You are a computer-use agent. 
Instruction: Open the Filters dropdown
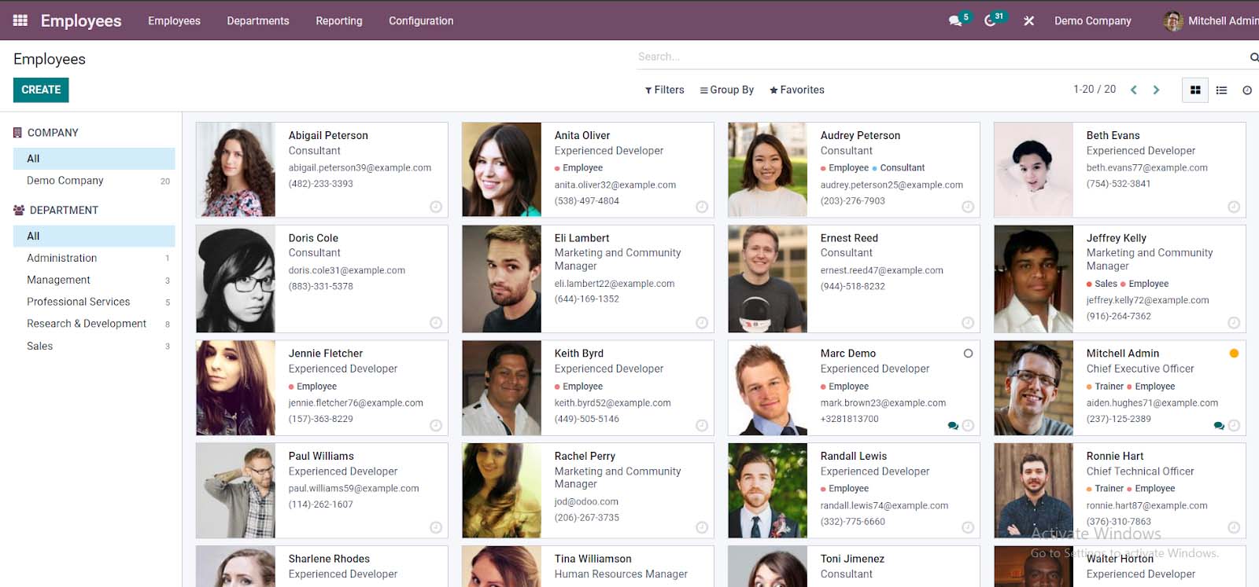point(665,90)
